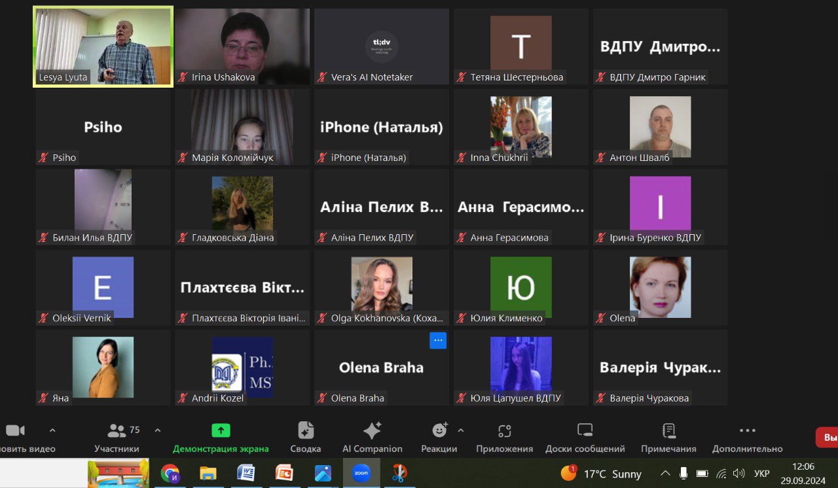Open the battery status icon
The image size is (838, 488).
click(702, 473)
